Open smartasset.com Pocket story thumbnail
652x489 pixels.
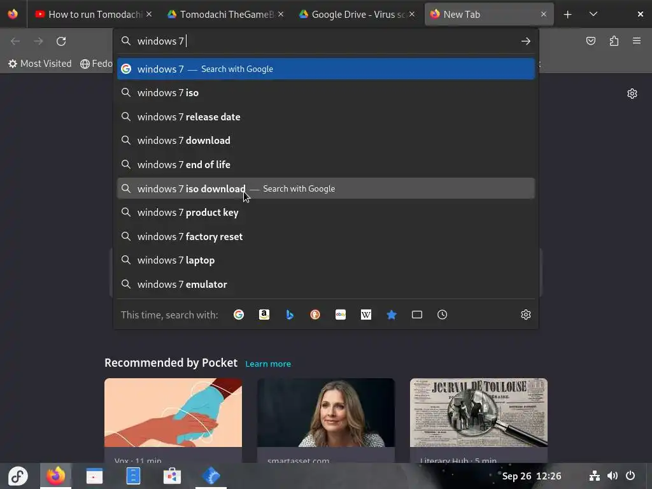pos(326,413)
